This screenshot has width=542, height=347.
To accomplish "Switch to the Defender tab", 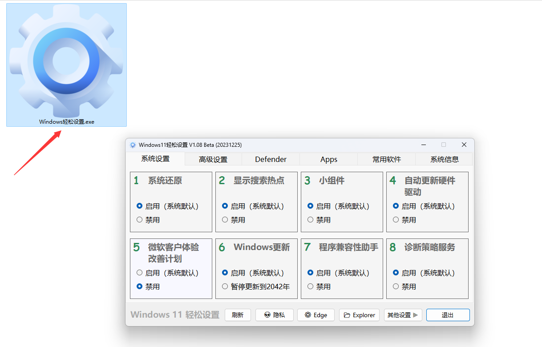I will coord(271,159).
